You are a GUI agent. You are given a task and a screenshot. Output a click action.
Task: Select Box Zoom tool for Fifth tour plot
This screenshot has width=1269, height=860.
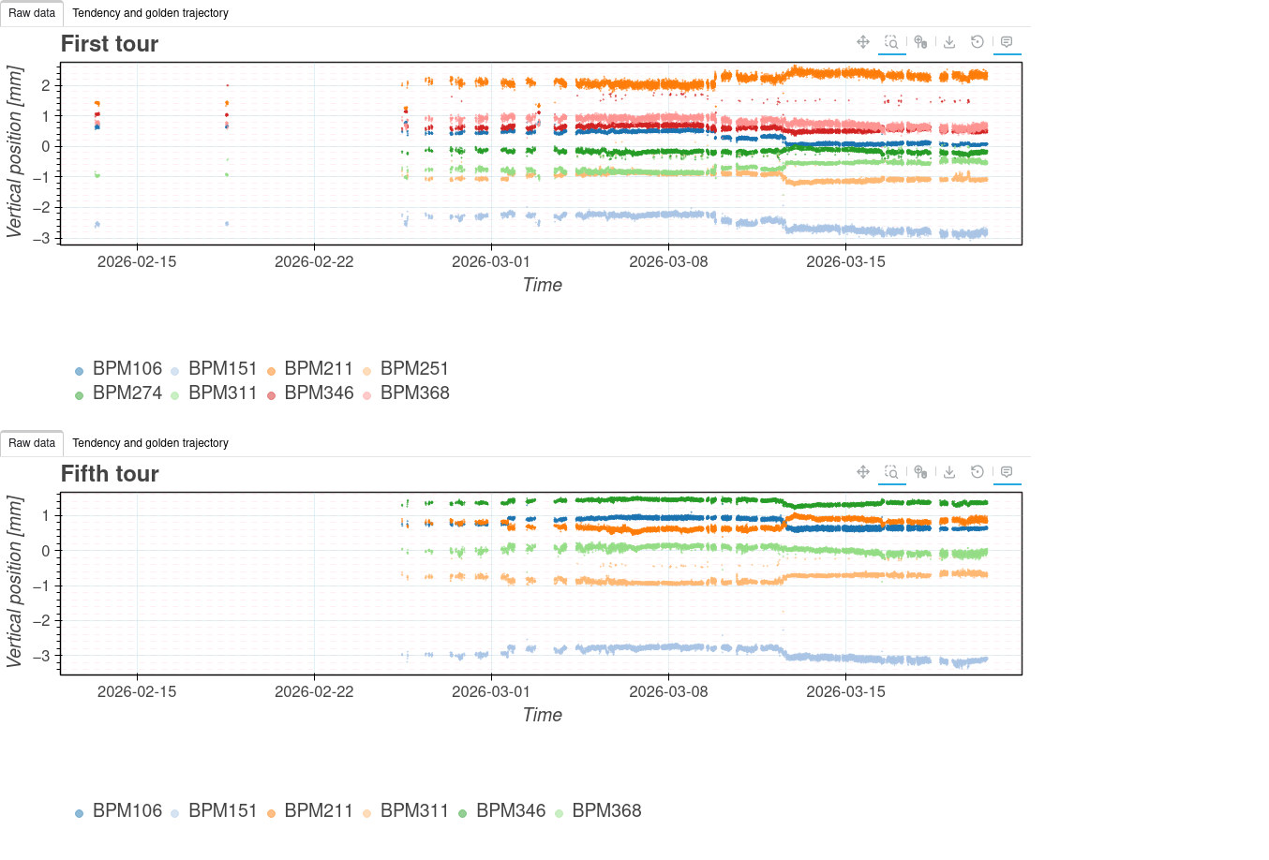coord(891,472)
